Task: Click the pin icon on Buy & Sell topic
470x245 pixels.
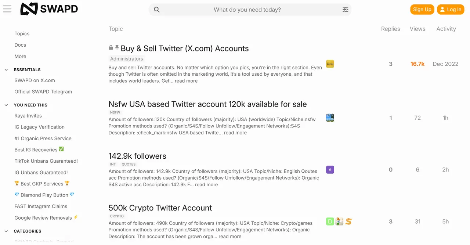Action: coord(116,47)
